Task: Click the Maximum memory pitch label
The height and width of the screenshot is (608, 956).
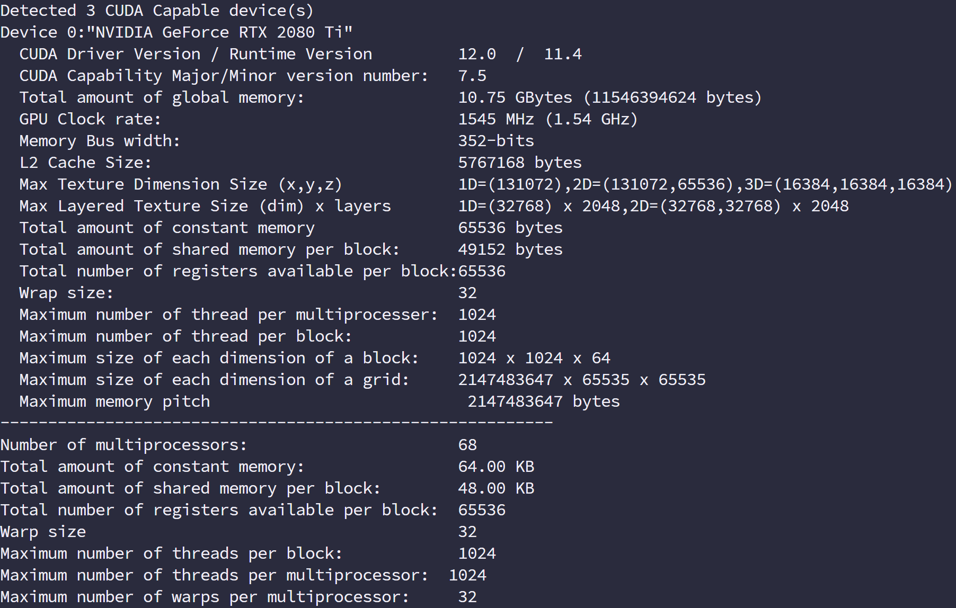Action: pos(114,401)
